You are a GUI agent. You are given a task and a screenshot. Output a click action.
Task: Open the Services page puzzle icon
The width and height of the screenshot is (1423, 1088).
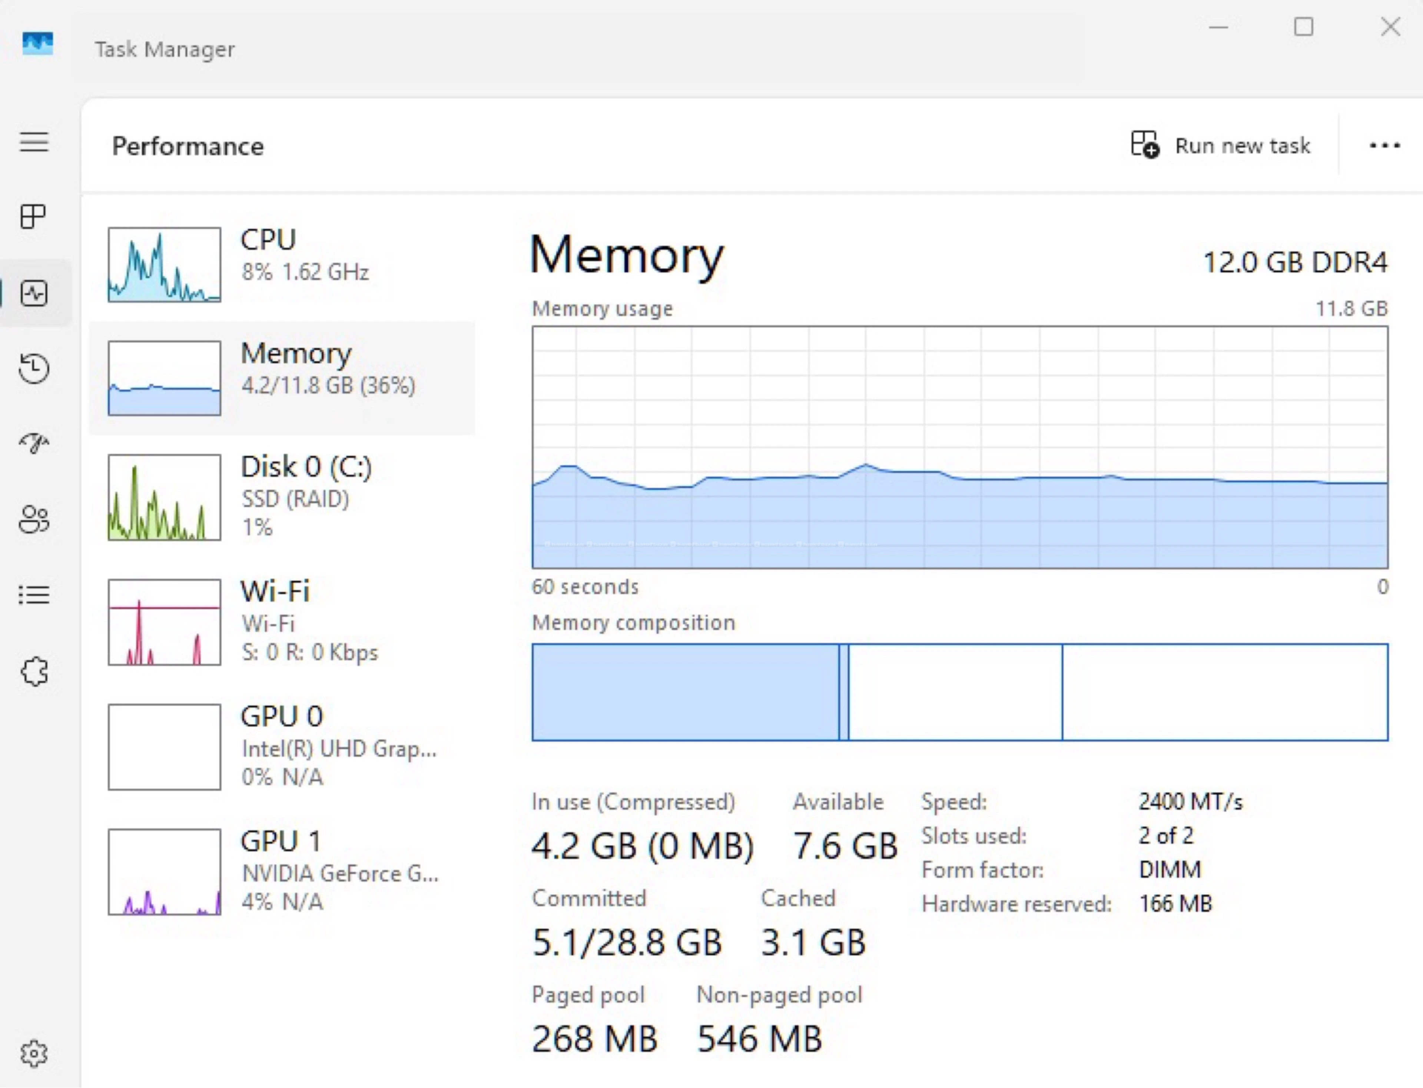34,671
